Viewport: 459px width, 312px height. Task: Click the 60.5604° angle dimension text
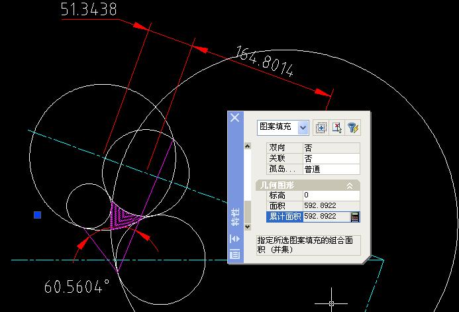(77, 287)
